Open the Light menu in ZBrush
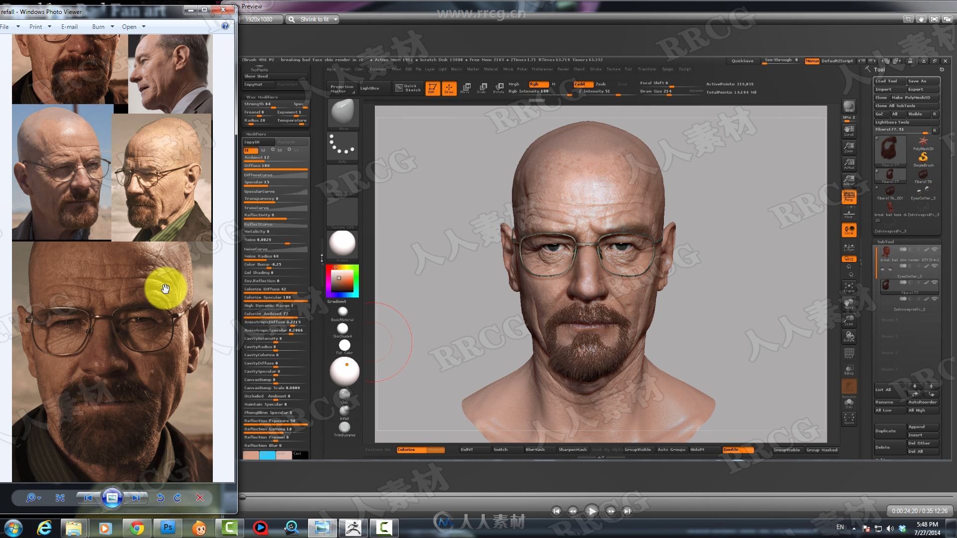The height and width of the screenshot is (538, 957). [442, 69]
